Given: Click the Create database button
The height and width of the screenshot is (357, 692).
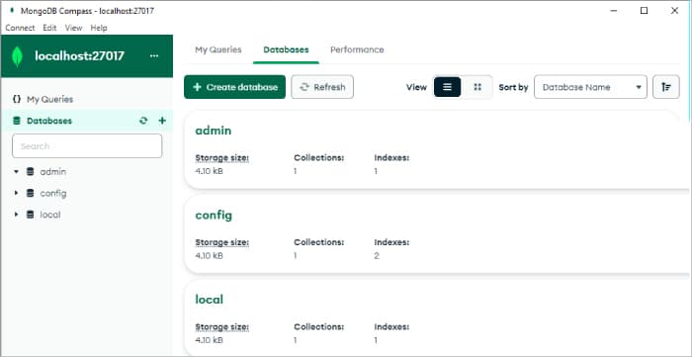Looking at the screenshot, I should click(235, 87).
